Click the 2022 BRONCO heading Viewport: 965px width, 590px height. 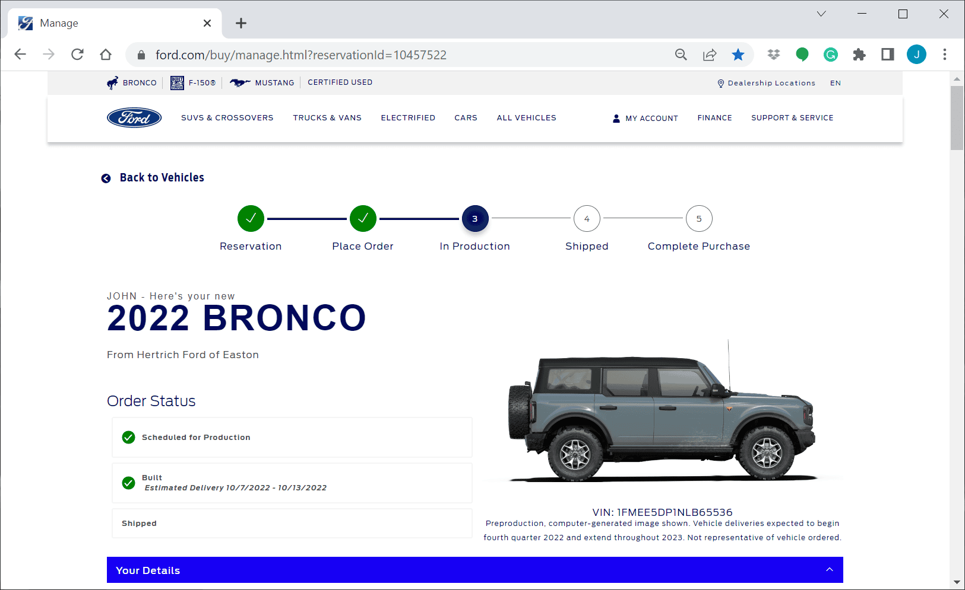tap(236, 318)
